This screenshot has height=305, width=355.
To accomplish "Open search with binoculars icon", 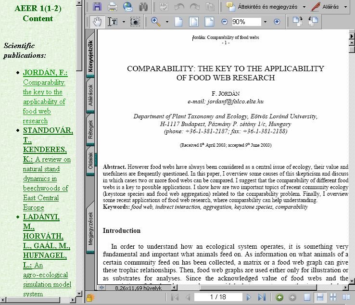I will (143, 7).
